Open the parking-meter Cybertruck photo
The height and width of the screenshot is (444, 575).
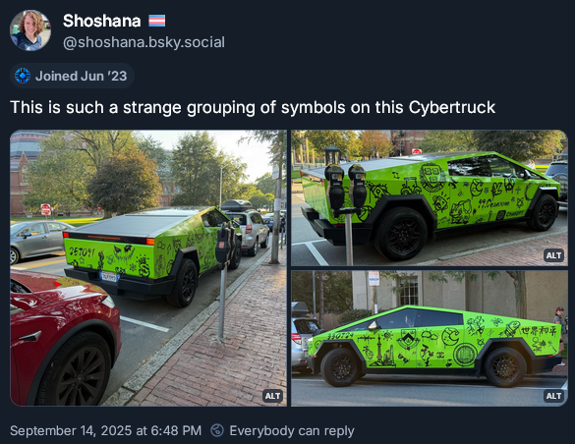click(x=430, y=197)
